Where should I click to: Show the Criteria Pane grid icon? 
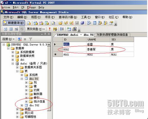(11, 29)
